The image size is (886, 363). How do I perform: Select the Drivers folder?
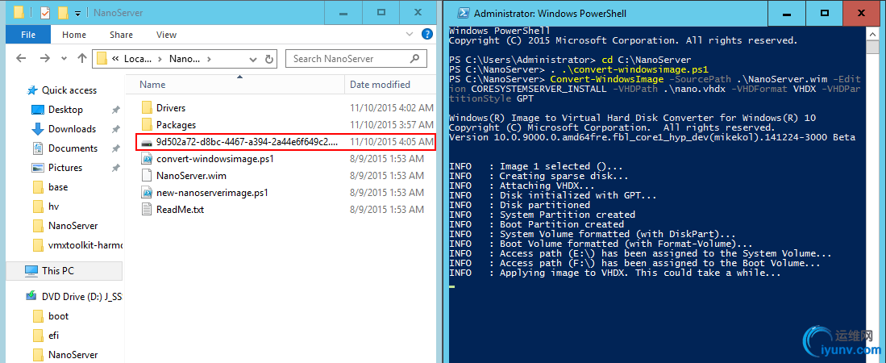(171, 107)
